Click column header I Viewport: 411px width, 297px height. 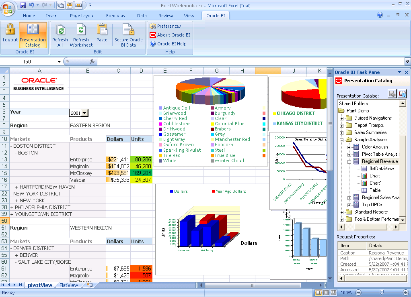(x=268, y=71)
